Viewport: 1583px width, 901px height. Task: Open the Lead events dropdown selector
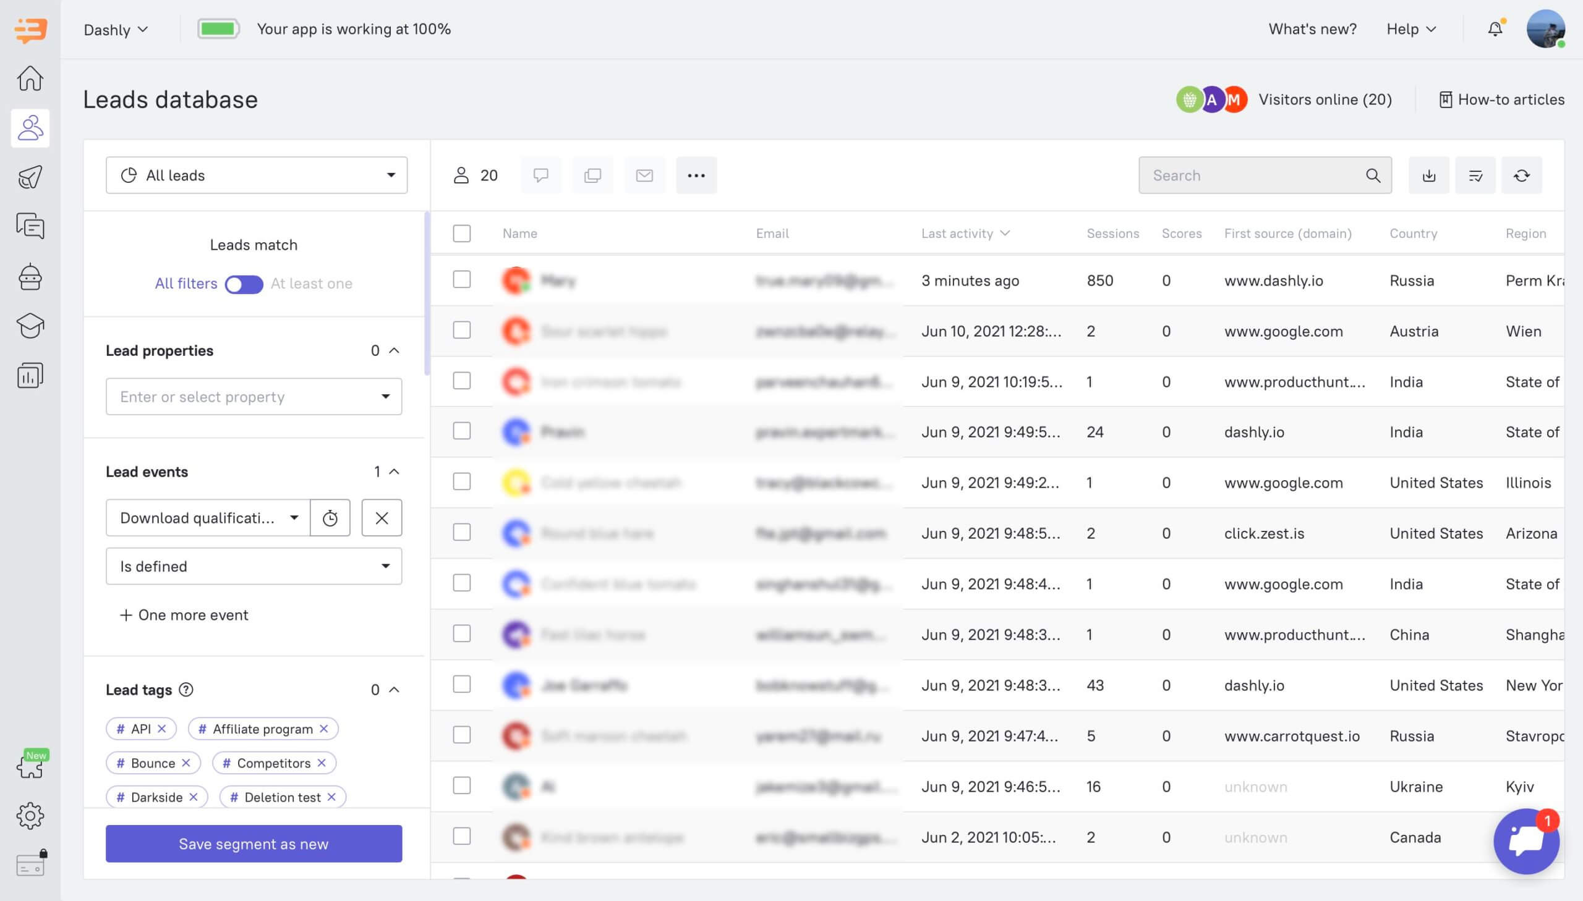(x=208, y=516)
